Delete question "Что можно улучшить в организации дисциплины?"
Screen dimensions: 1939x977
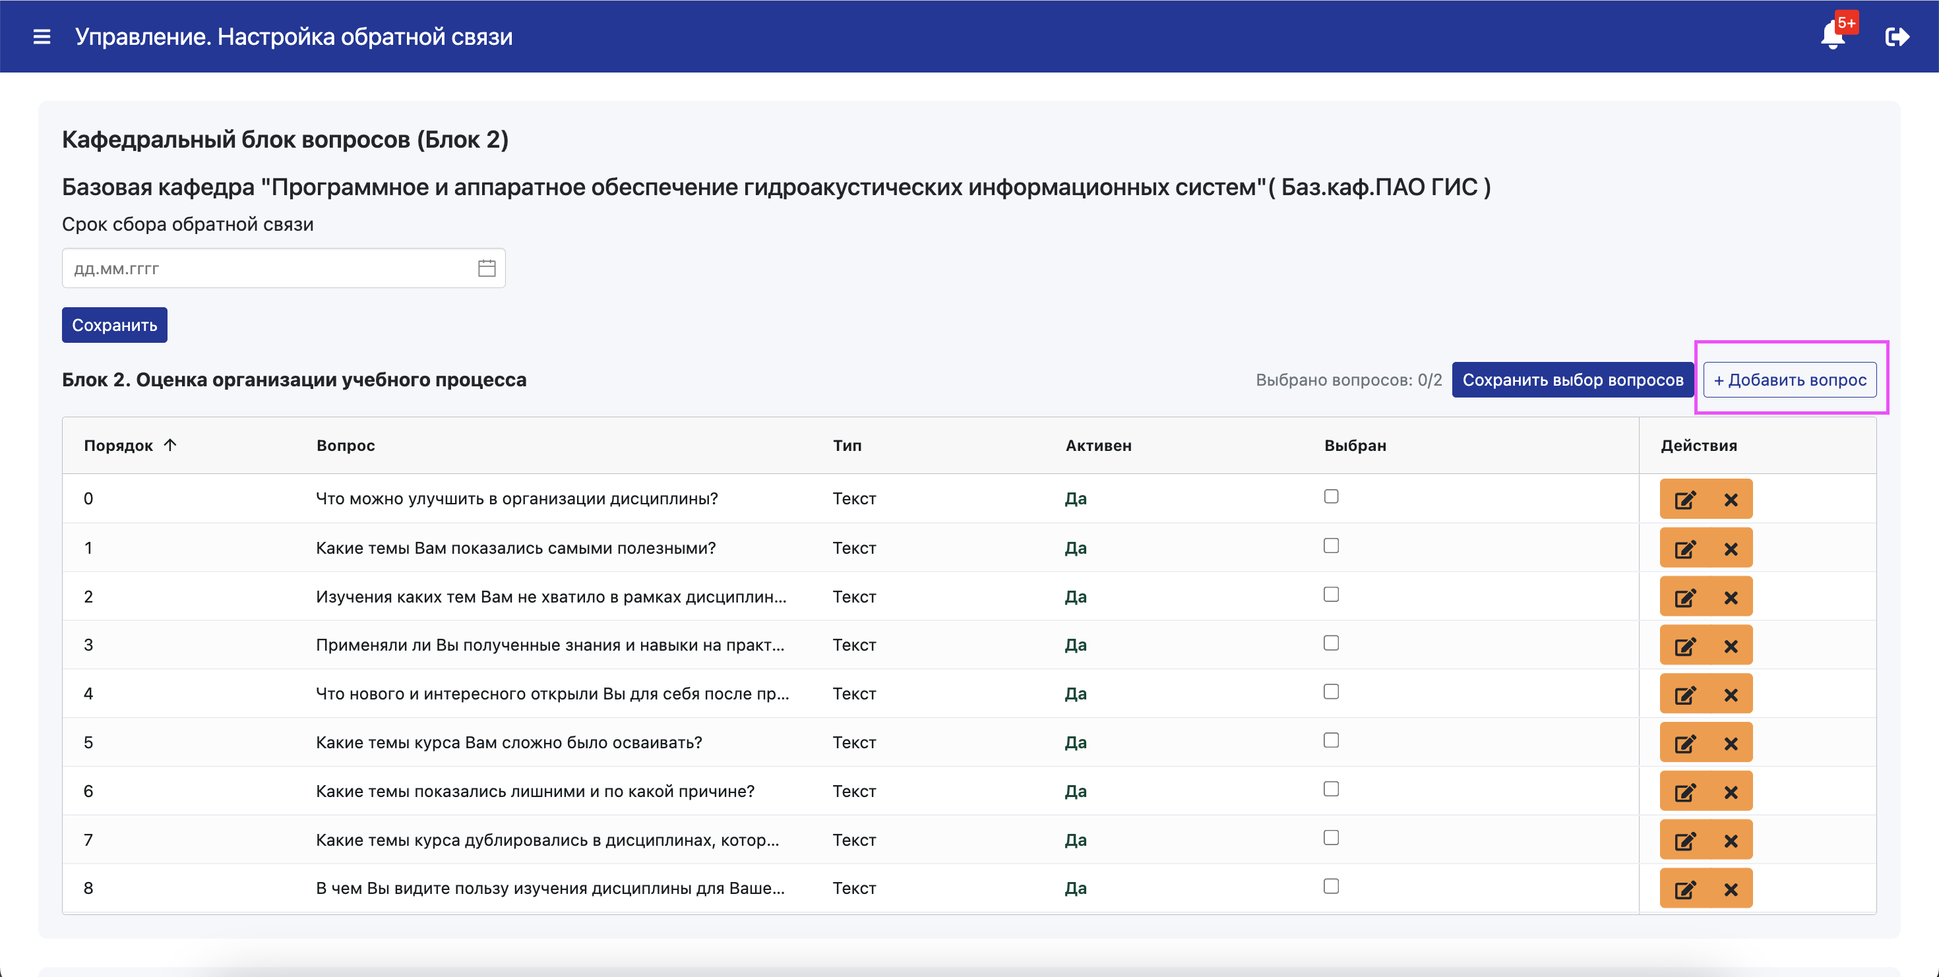(x=1731, y=500)
